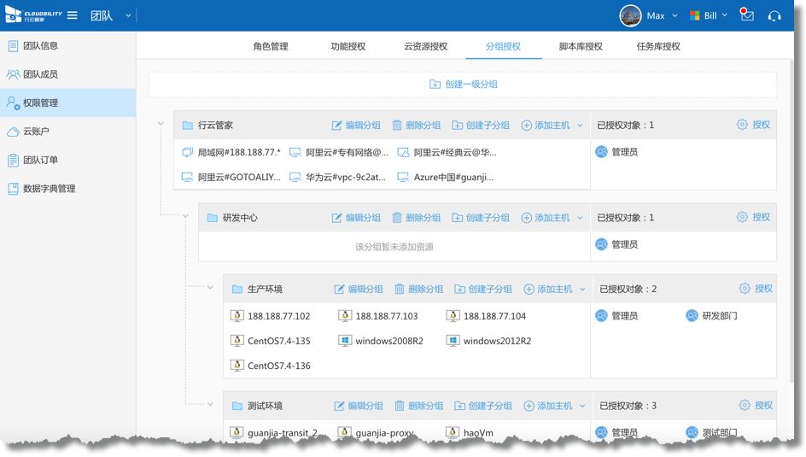
Task: Open the mail notification icon
Action: 747,15
